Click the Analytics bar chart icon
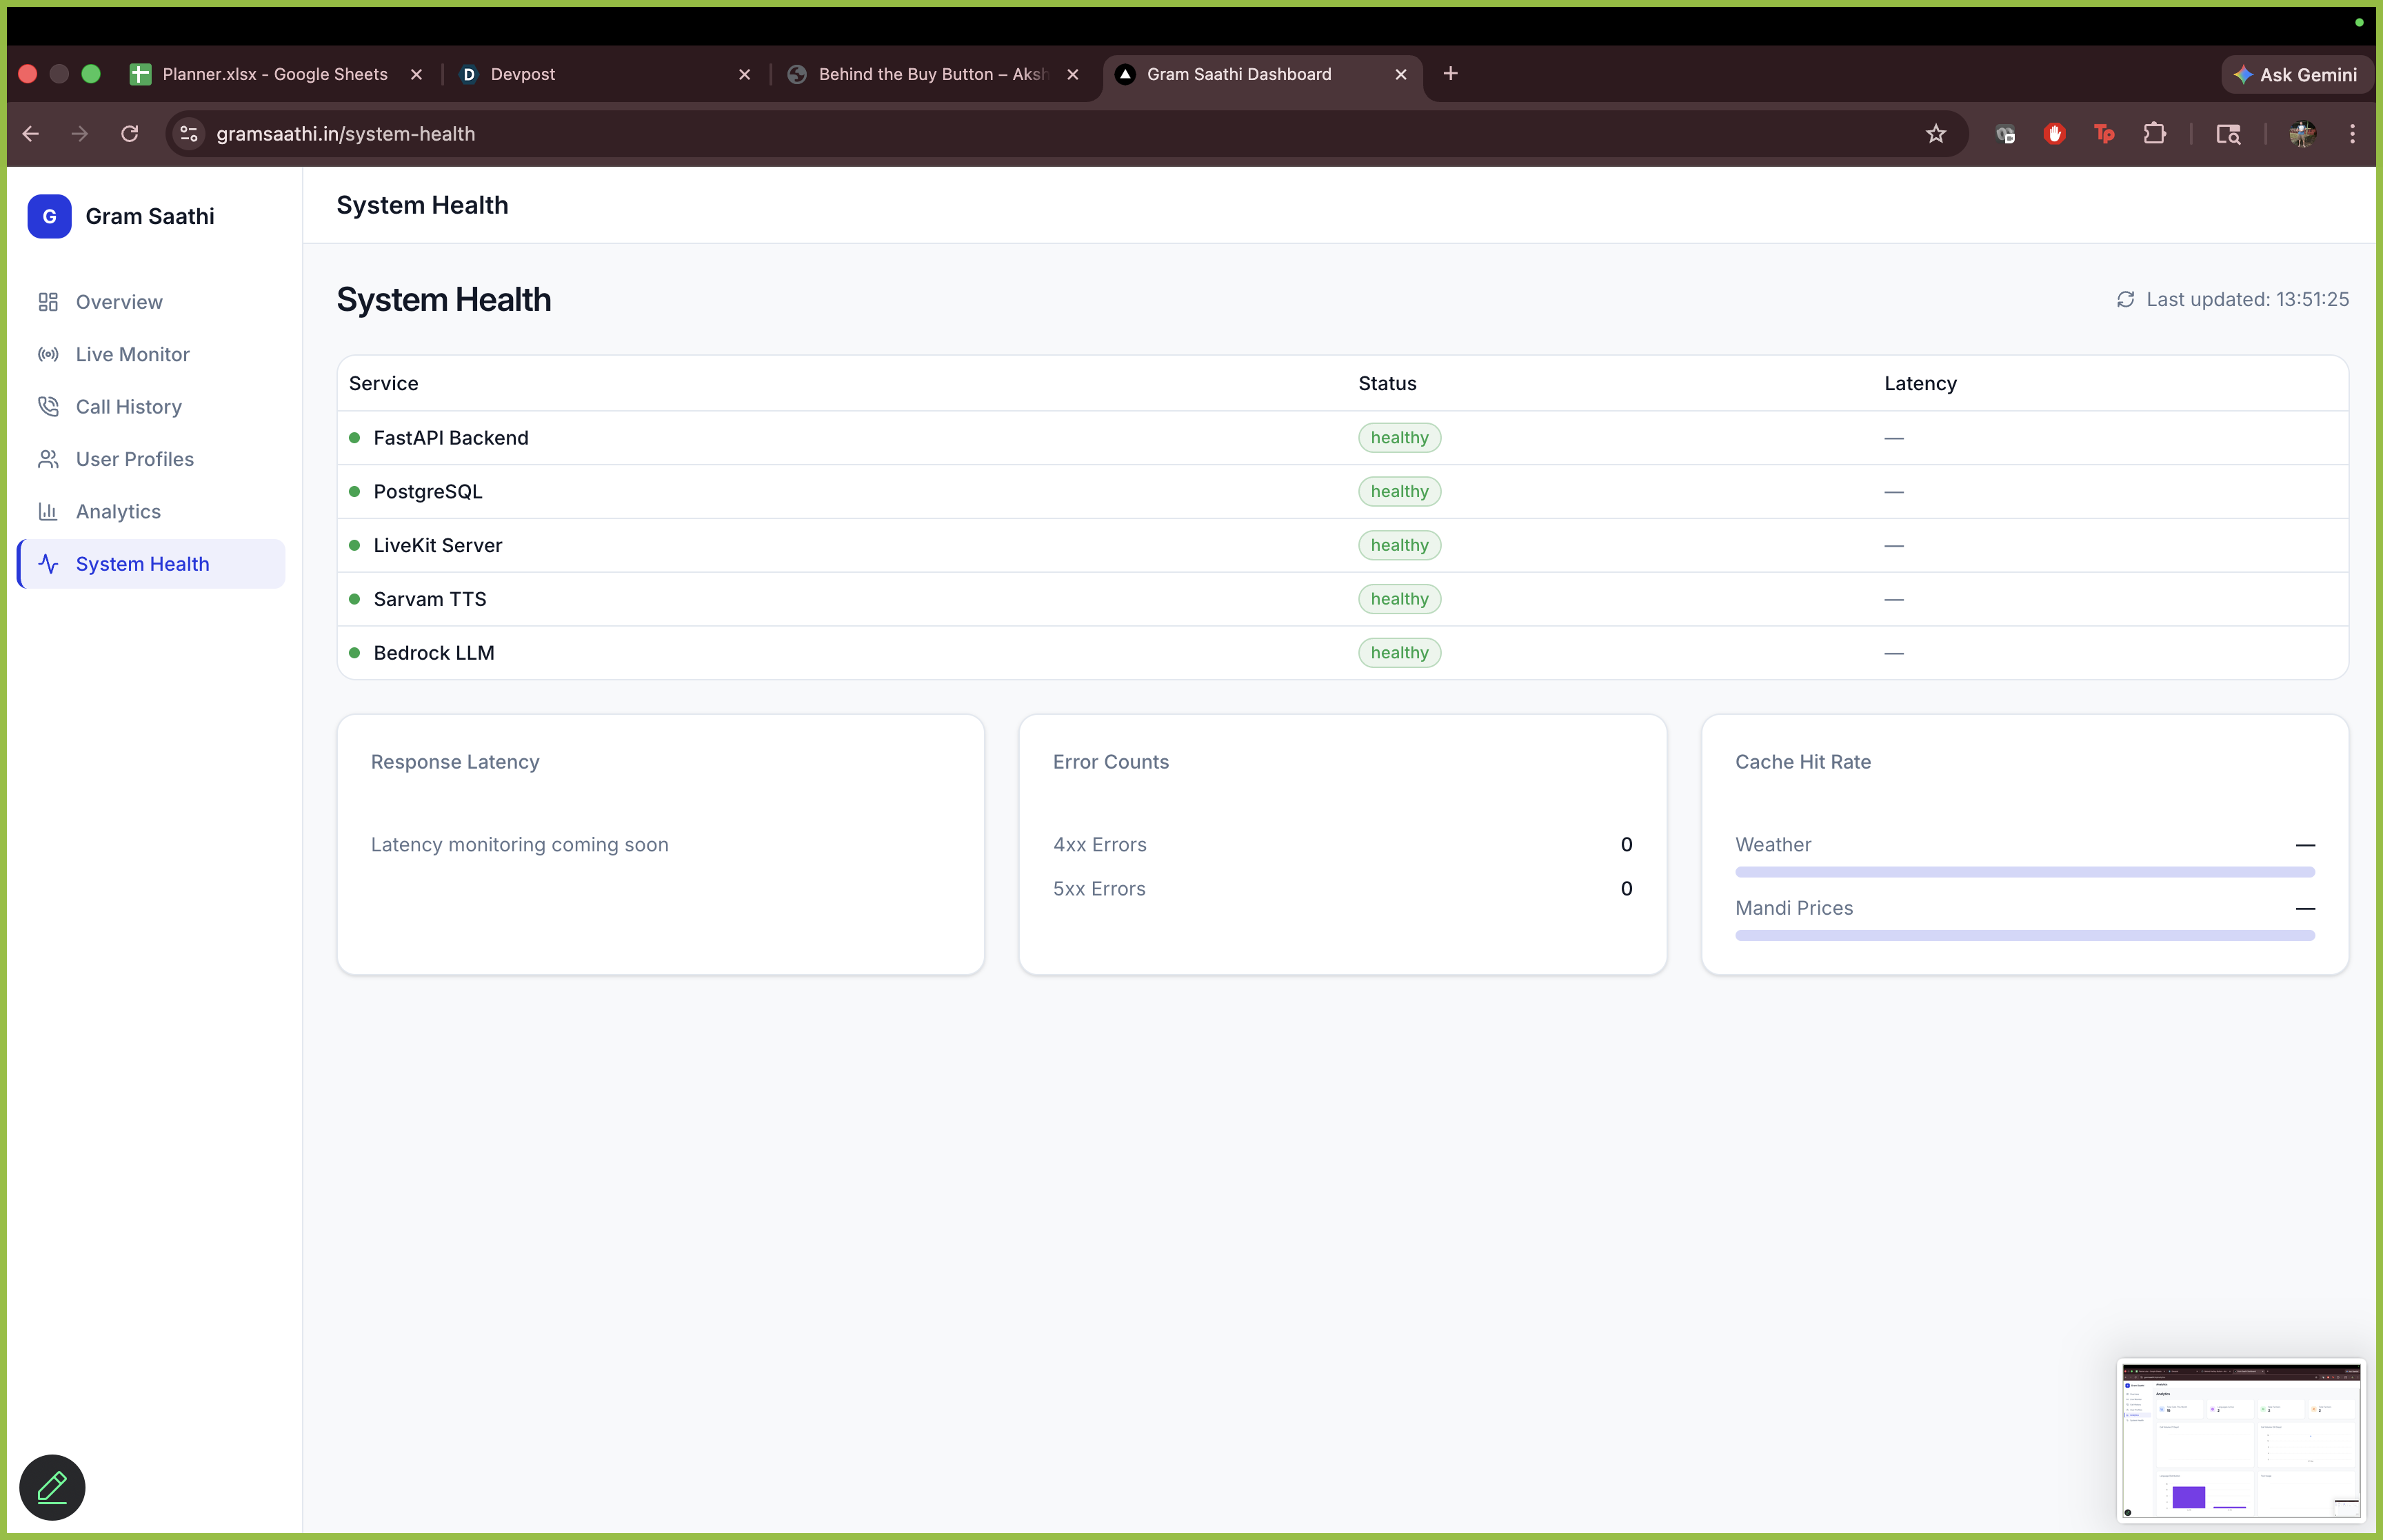This screenshot has width=2383, height=1540. click(48, 511)
